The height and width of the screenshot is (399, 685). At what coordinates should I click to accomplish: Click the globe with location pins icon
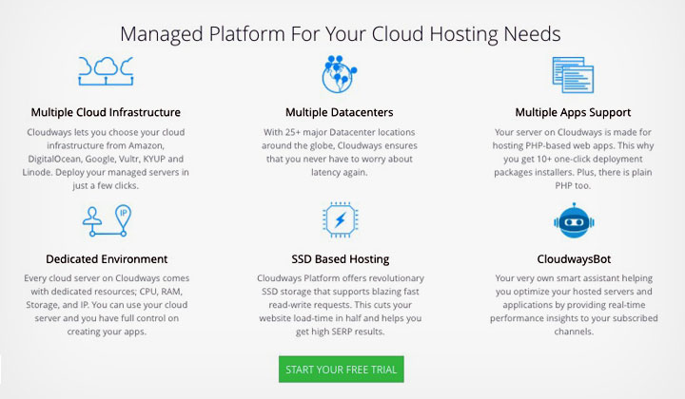point(339,74)
